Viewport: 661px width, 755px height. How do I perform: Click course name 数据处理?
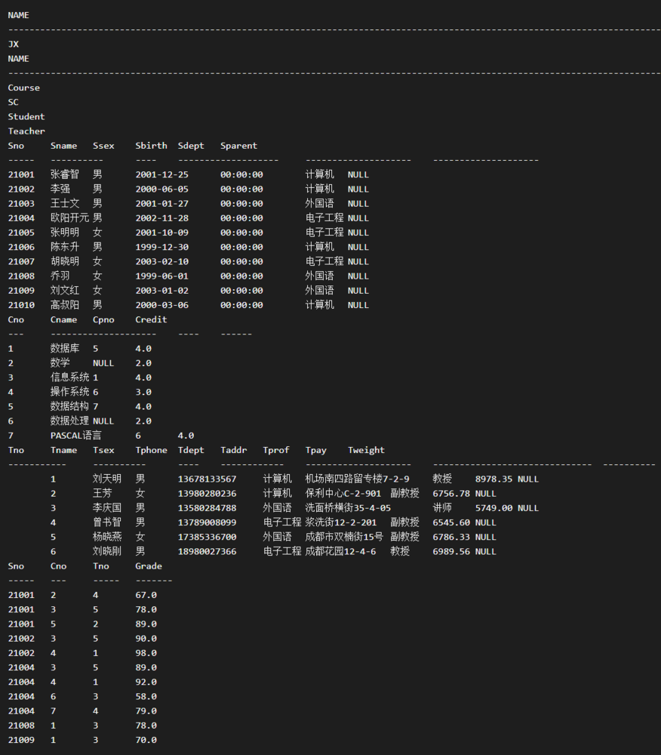(69, 421)
